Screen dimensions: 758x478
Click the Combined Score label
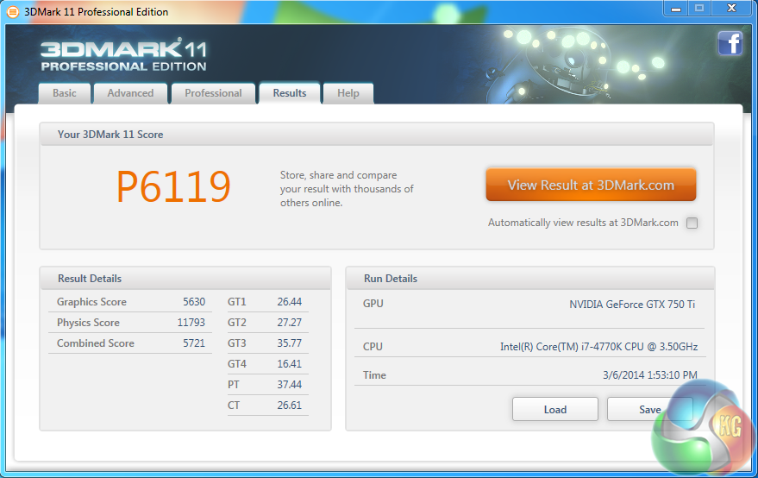tap(95, 343)
